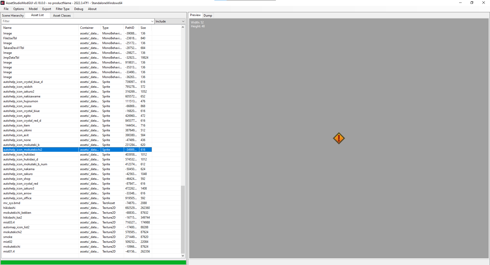This screenshot has height=265, width=490.
Task: Select the autohelp_icon_zakuro2 sprite
Action: click(77, 92)
